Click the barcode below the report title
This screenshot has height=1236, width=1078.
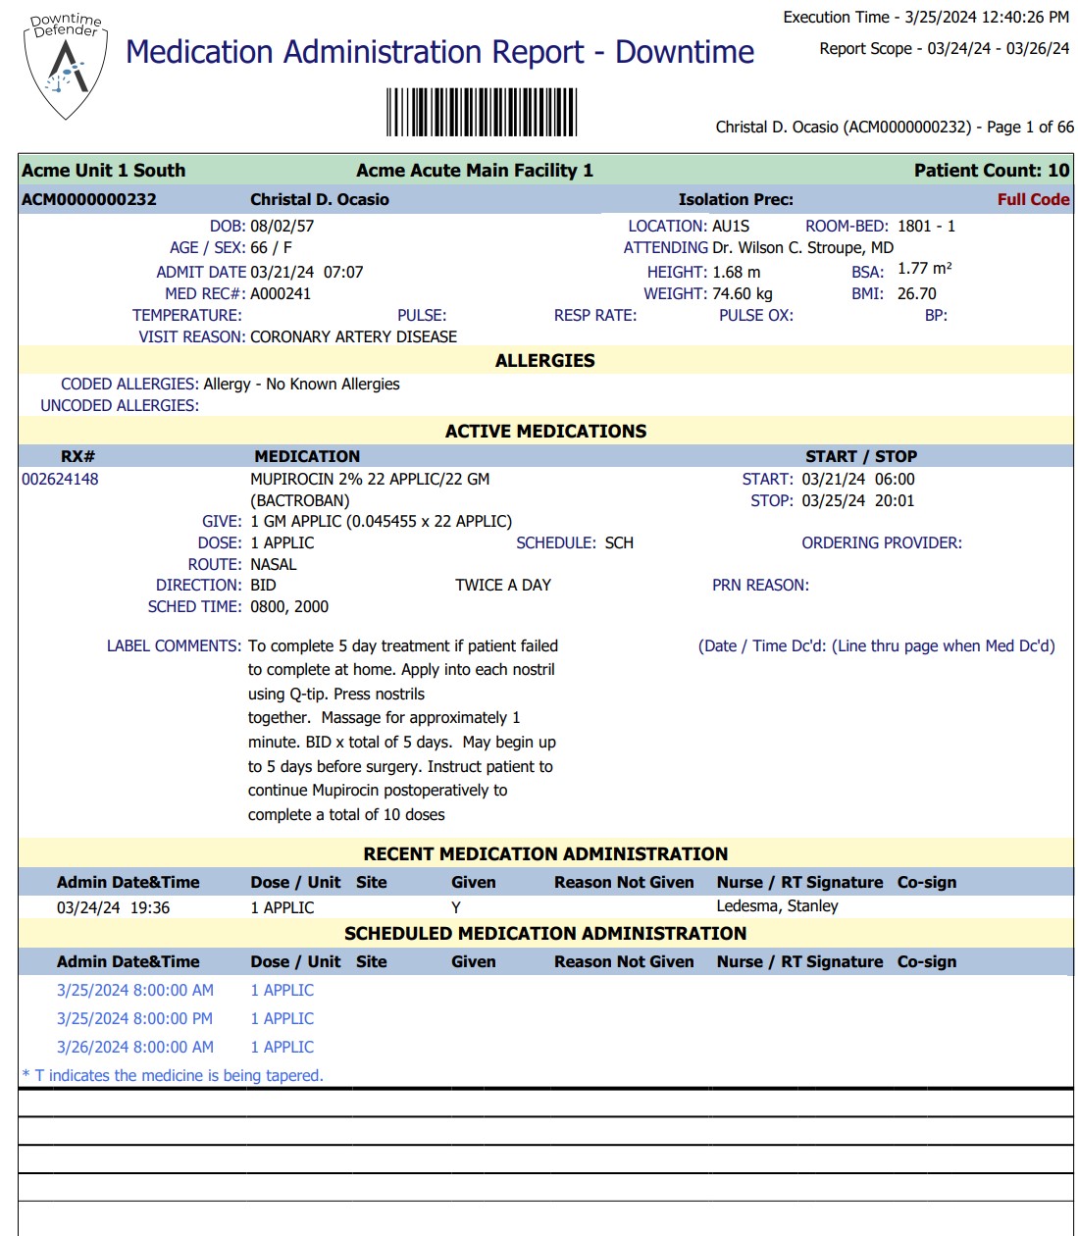(481, 112)
